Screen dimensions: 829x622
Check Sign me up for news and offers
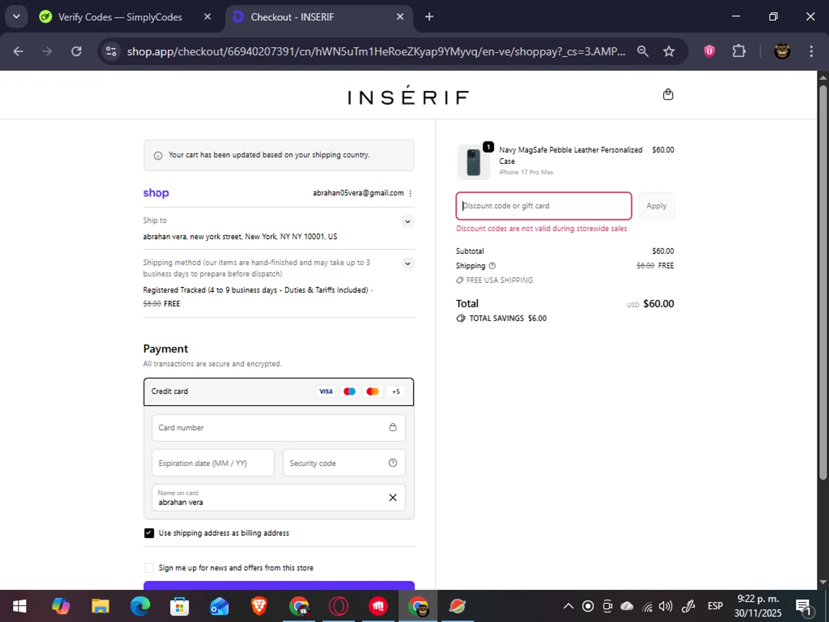coord(149,568)
